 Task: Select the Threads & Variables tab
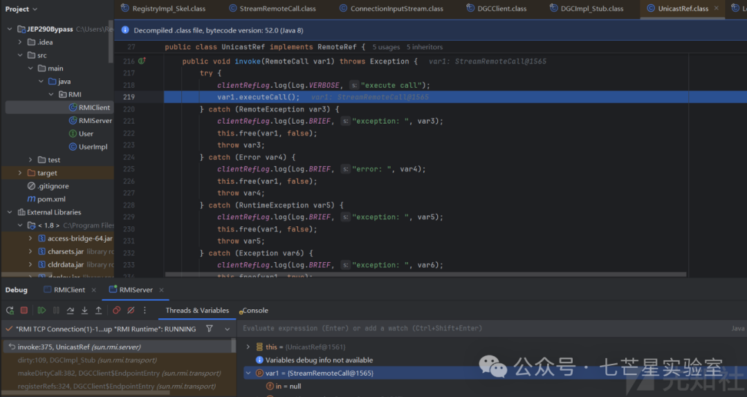[197, 311]
